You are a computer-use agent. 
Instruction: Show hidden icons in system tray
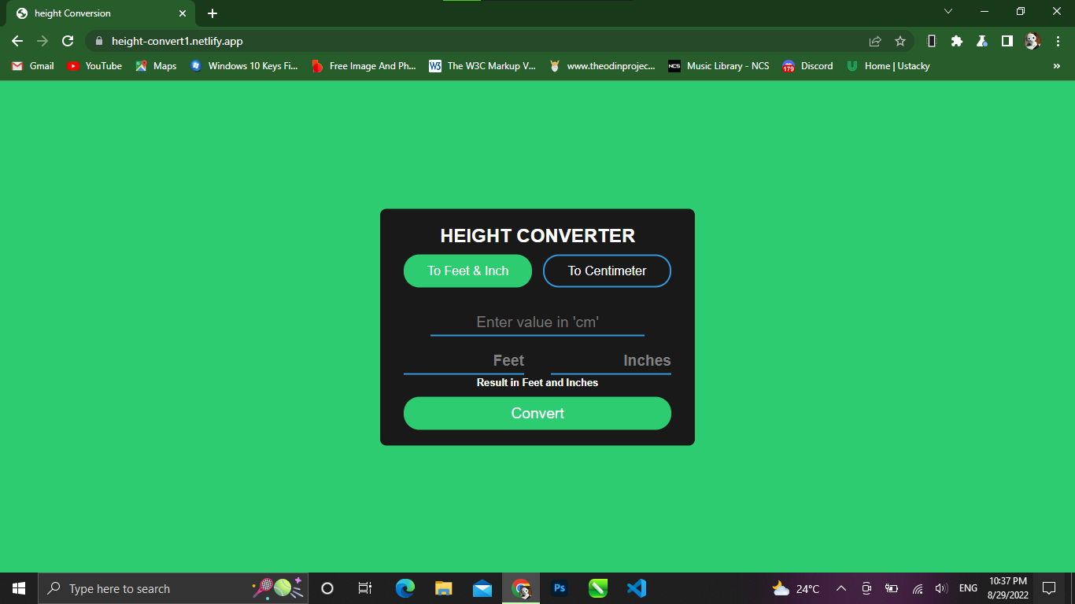point(841,587)
